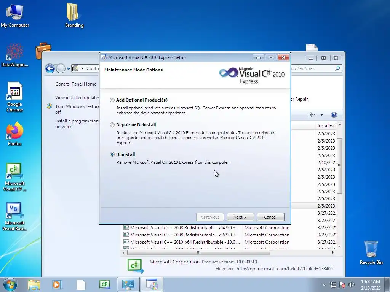Select the Uninstall radio button
The image size is (390, 292).
[x=112, y=154]
